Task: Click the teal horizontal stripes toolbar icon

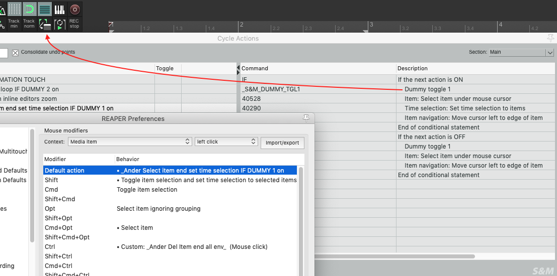Action: [x=44, y=9]
